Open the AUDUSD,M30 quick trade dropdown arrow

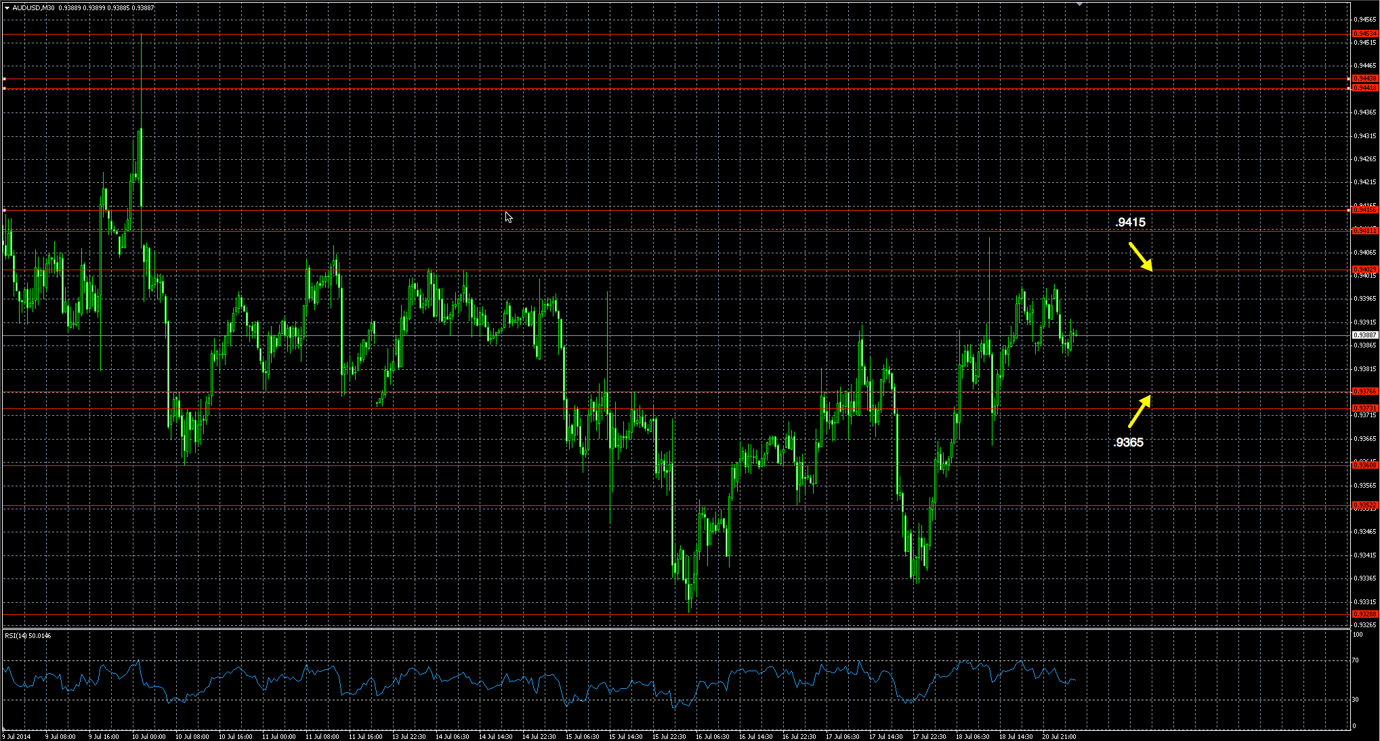click(x=7, y=8)
